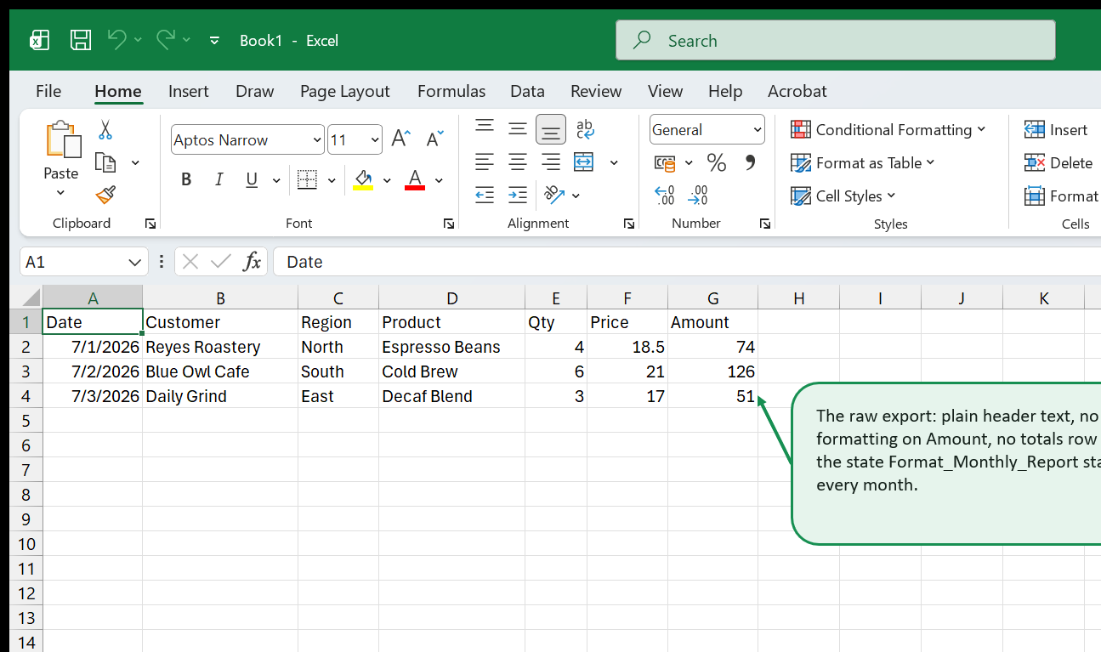Click the Accounting Number Format icon
1101x652 pixels.
[665, 162]
